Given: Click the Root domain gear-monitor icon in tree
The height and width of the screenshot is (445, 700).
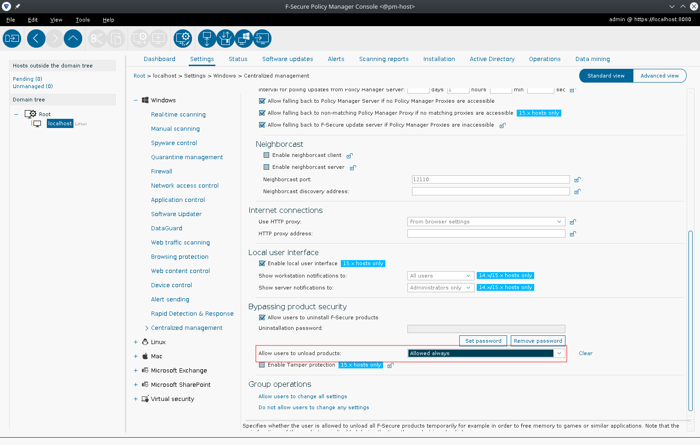Looking at the screenshot, I should click(31, 114).
